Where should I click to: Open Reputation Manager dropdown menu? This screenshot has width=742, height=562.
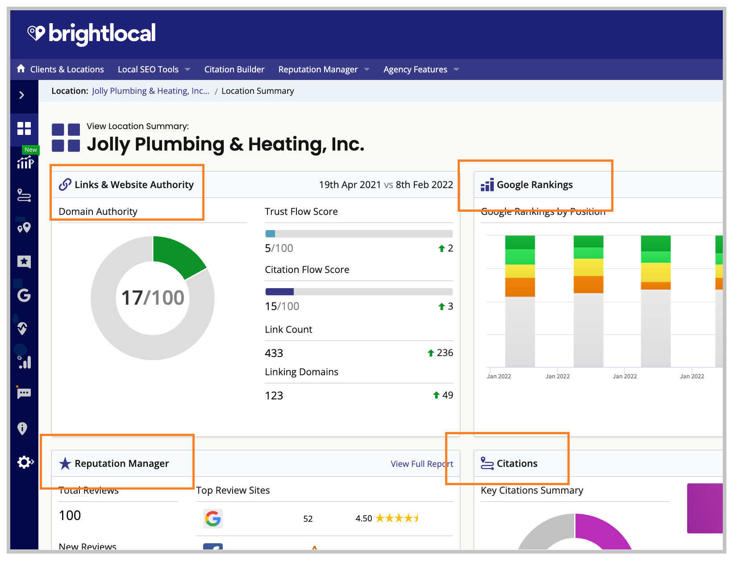pos(324,69)
